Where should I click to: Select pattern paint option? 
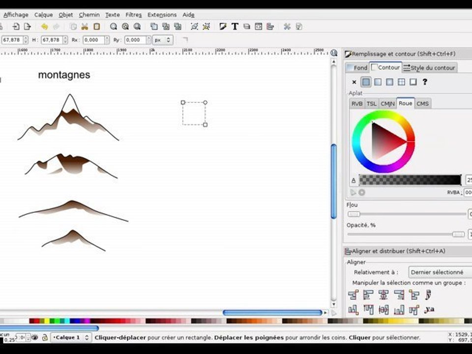(401, 82)
